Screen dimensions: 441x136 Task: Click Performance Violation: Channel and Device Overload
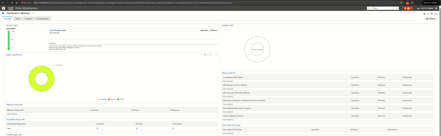[244, 100]
